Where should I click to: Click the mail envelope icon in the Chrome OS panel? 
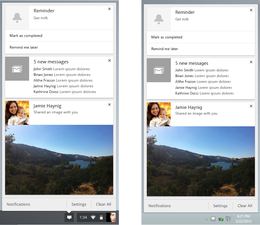(x=17, y=69)
